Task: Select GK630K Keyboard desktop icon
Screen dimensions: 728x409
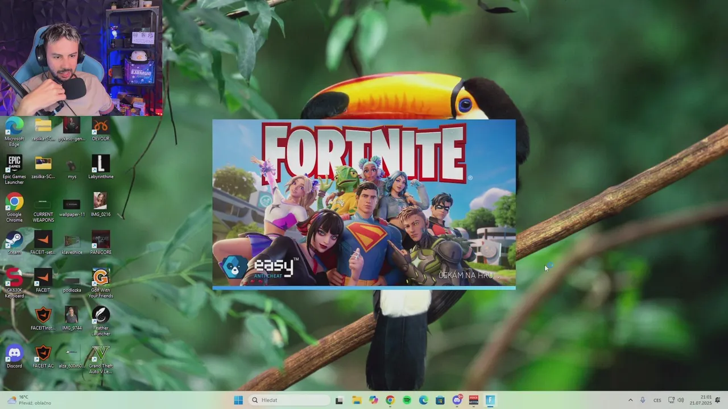Action: tap(14, 283)
